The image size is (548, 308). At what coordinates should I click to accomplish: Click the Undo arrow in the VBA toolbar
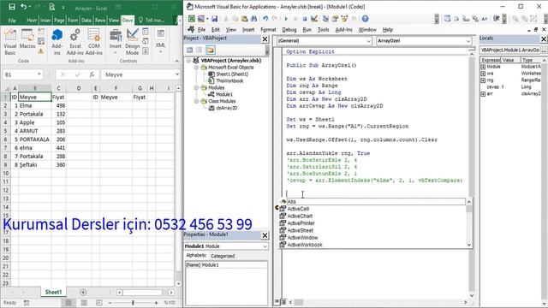point(265,19)
